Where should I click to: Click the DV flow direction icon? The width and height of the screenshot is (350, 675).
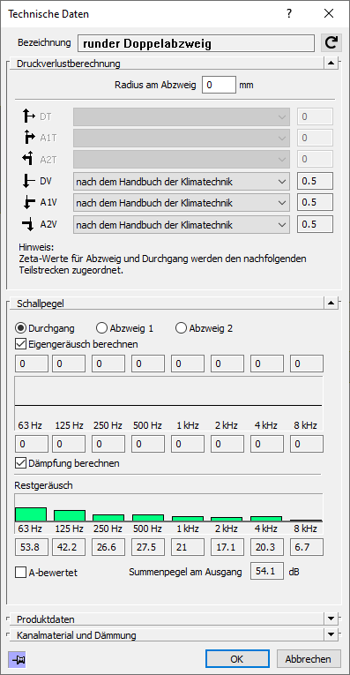pyautogui.click(x=28, y=181)
